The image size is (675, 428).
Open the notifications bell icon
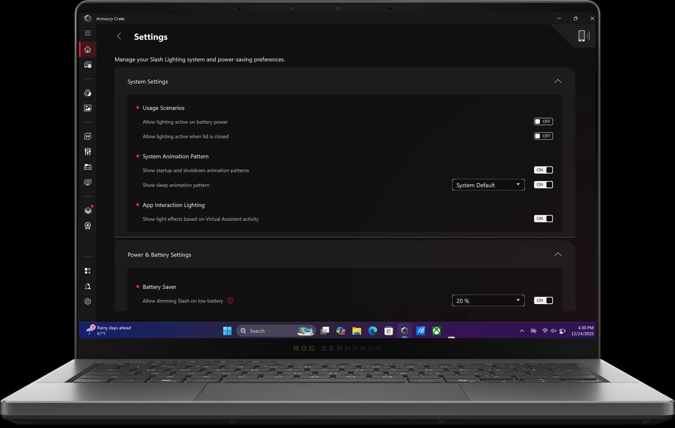(88, 287)
